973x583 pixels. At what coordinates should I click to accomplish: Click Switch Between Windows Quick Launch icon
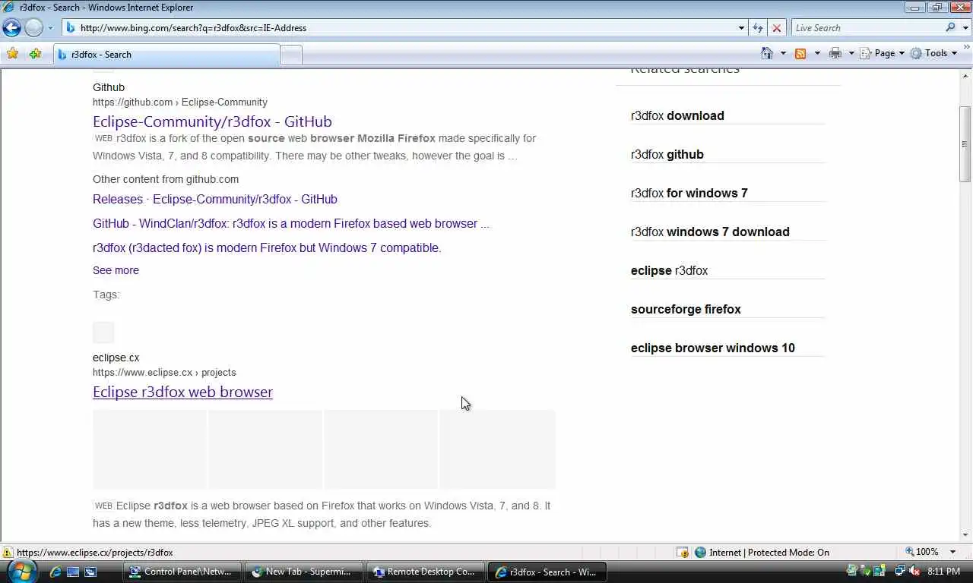pyautogui.click(x=90, y=572)
